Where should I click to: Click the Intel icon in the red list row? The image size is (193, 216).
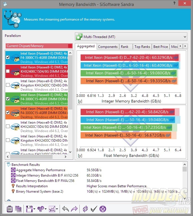point(15,72)
